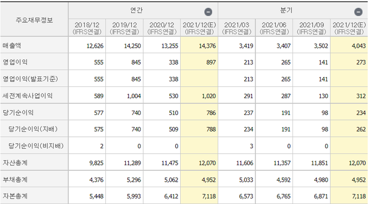
Task: Click highlighted 14,376 estimated annual revenue cell
Action: [x=199, y=46]
